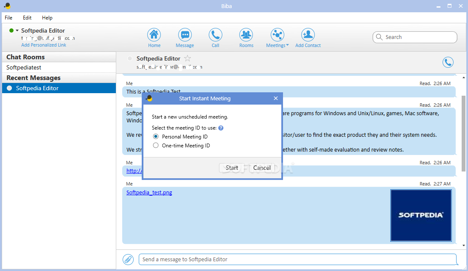Screen dimensions: 468x271
Task: Click the Chat Rooms section header
Action: pos(59,57)
